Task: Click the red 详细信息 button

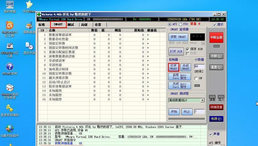Action: coord(216,107)
